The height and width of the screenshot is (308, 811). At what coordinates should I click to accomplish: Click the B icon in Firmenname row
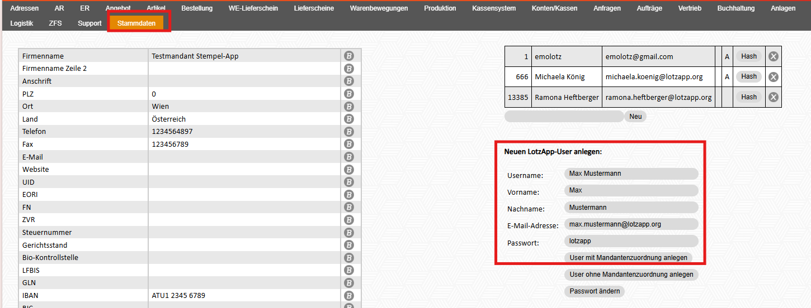point(349,56)
